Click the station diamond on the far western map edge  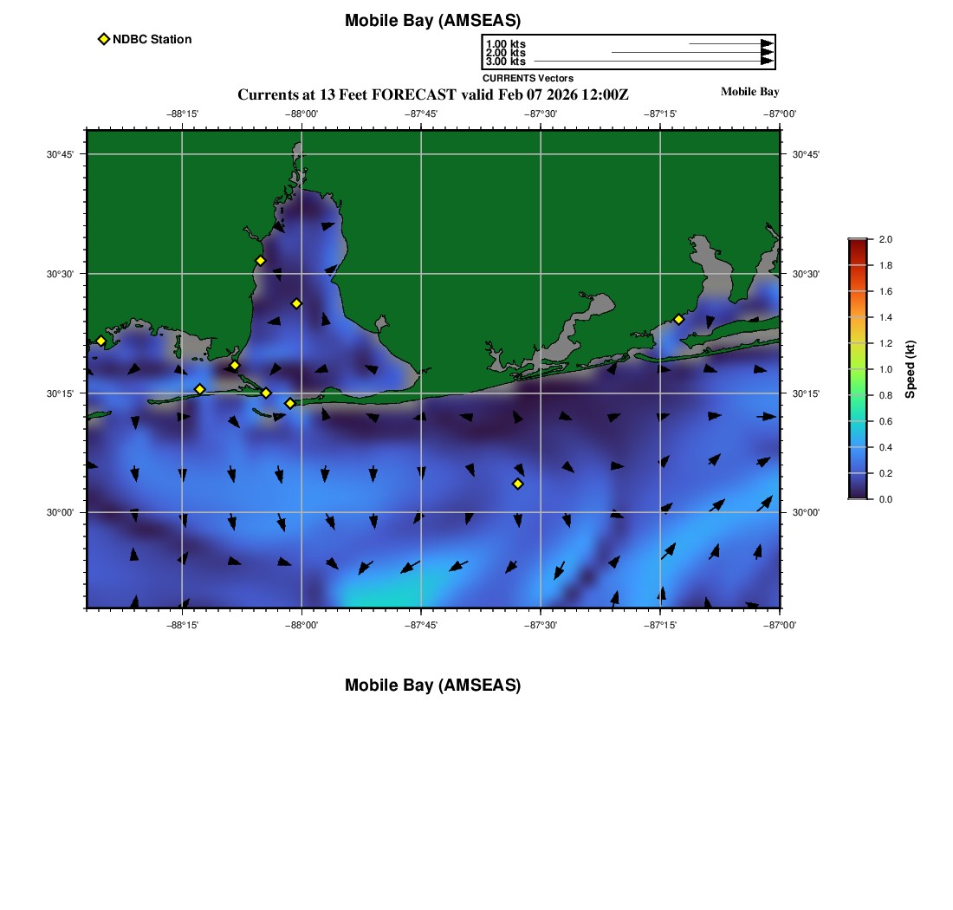pos(100,341)
